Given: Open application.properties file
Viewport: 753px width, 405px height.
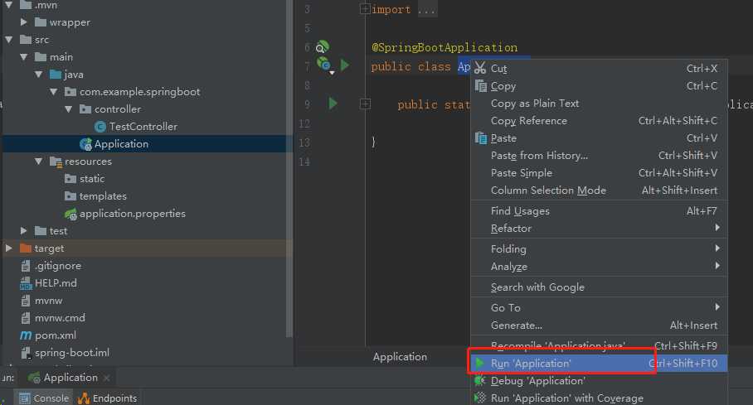Looking at the screenshot, I should [132, 214].
